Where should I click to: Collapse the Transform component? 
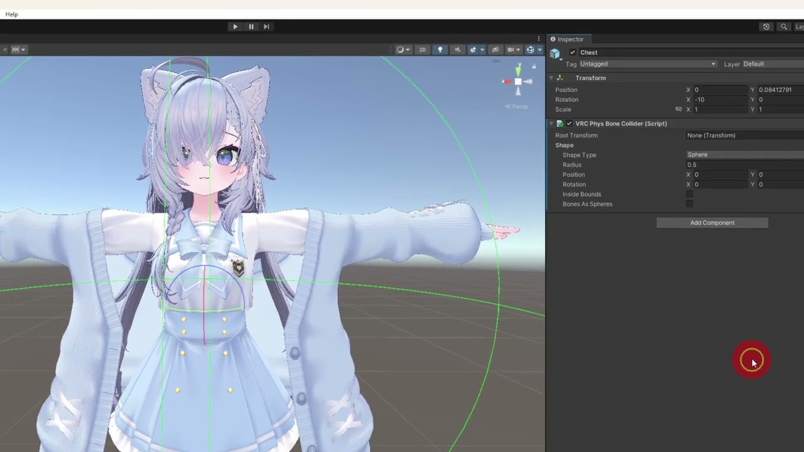pos(551,78)
